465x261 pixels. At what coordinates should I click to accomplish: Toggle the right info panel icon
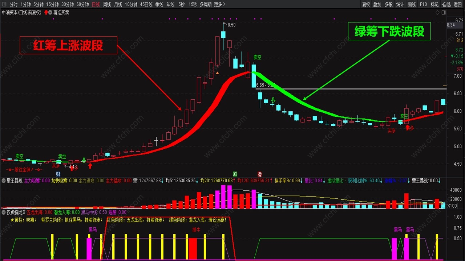(443, 12)
